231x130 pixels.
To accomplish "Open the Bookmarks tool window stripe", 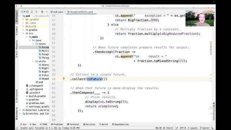I will pos(17,113).
